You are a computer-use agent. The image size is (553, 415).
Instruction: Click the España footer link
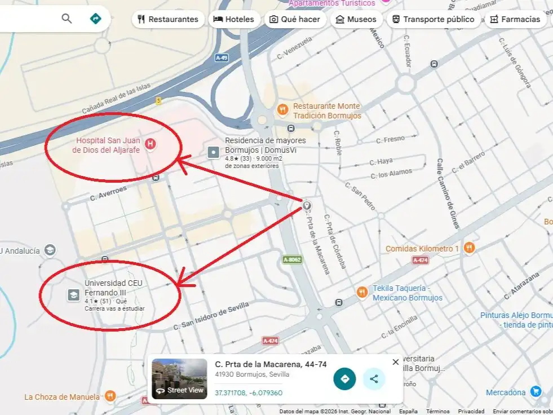click(x=408, y=412)
